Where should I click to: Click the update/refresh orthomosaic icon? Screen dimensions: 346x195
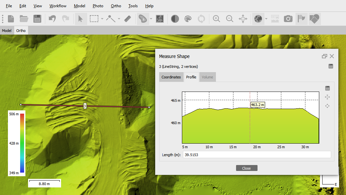coord(201,19)
